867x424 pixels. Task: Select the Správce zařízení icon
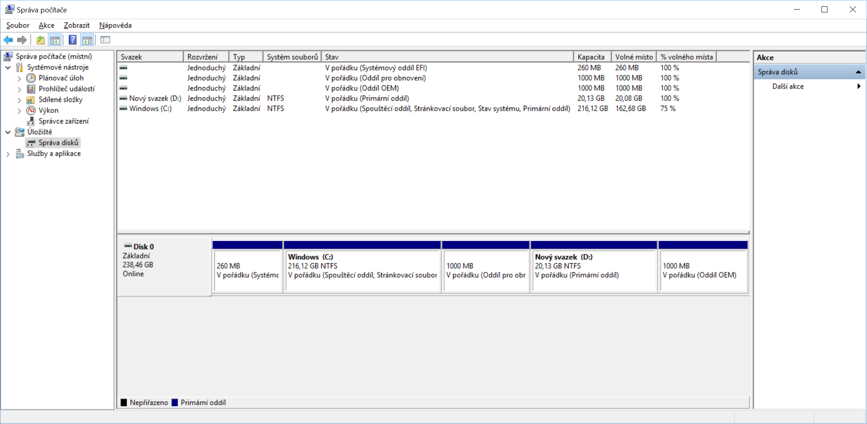(x=31, y=121)
